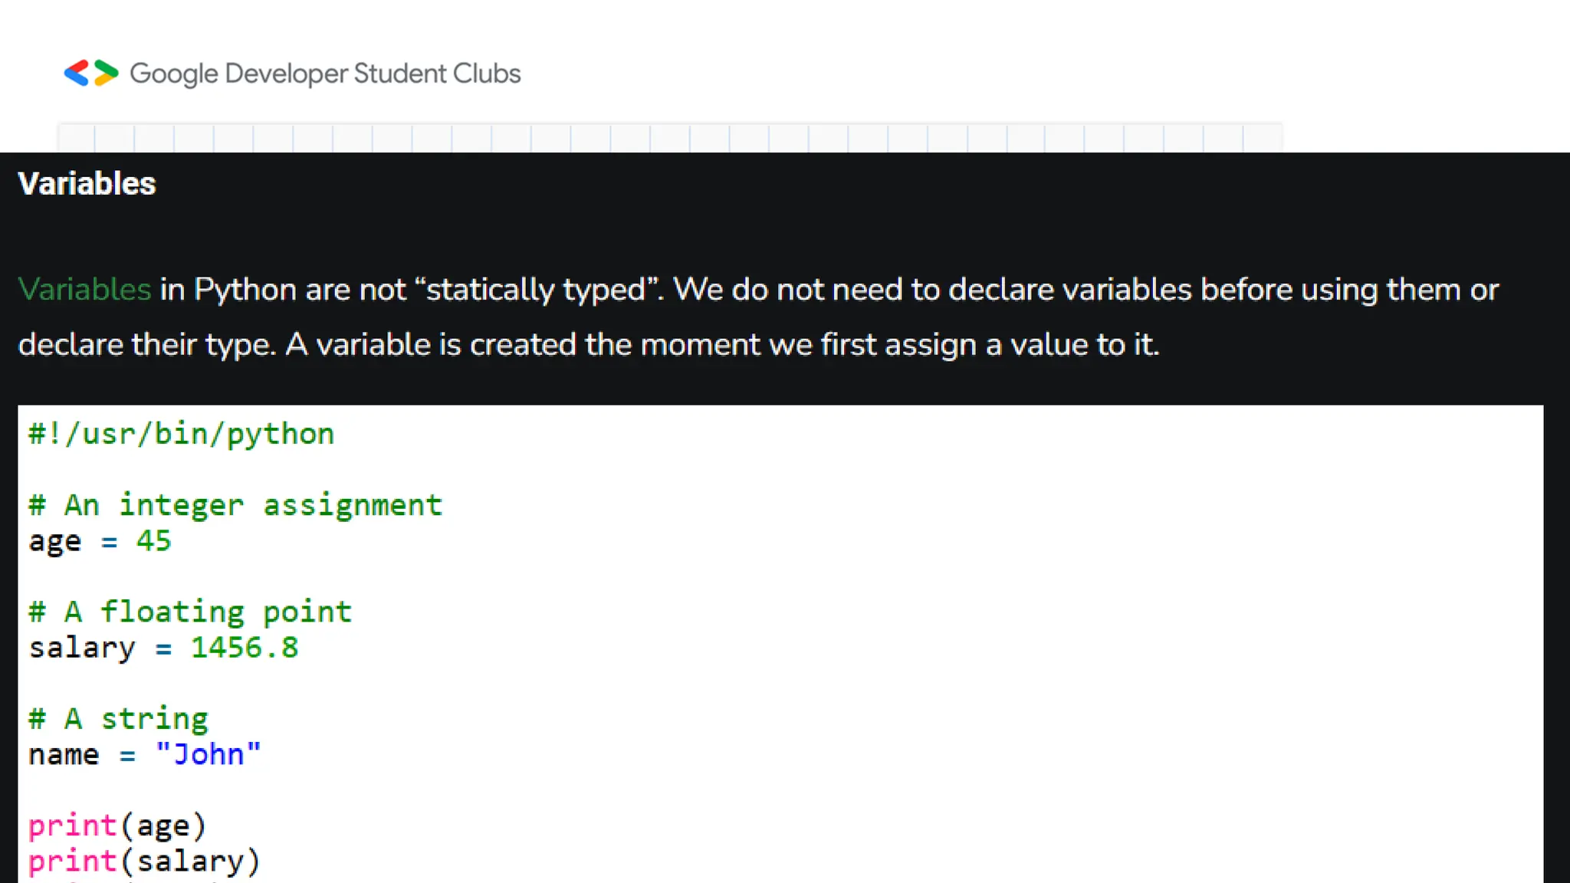Click the number 45 in code
The height and width of the screenshot is (883, 1570).
point(153,541)
